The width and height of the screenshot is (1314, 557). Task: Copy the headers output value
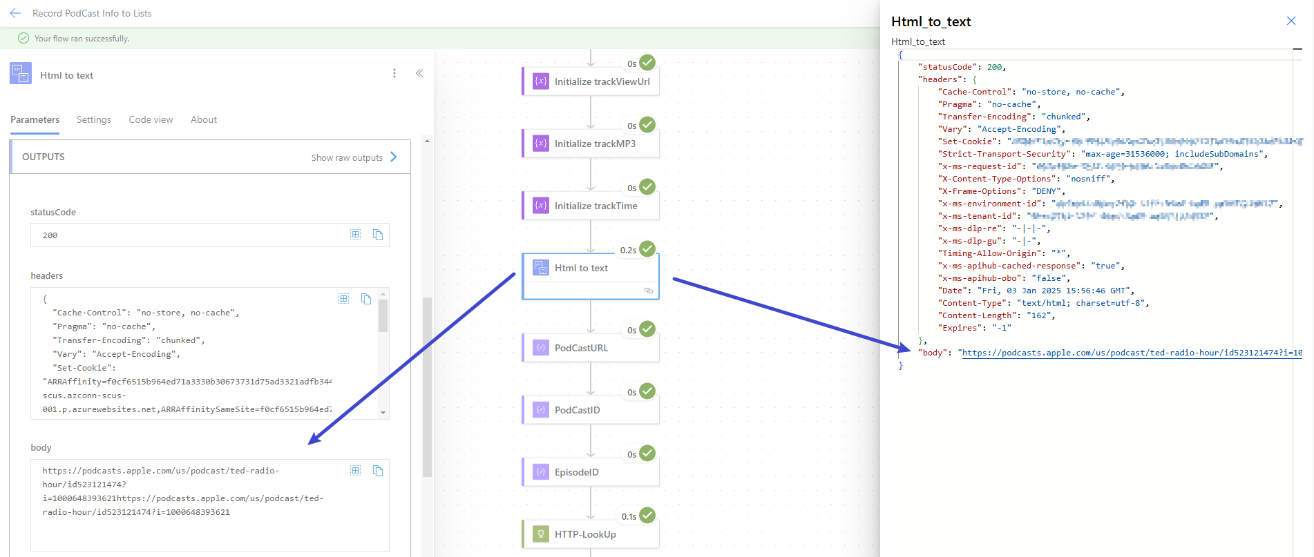366,299
